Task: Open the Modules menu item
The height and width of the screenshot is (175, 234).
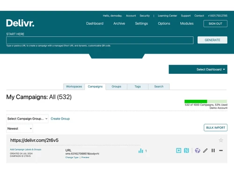Action: tap(187, 23)
